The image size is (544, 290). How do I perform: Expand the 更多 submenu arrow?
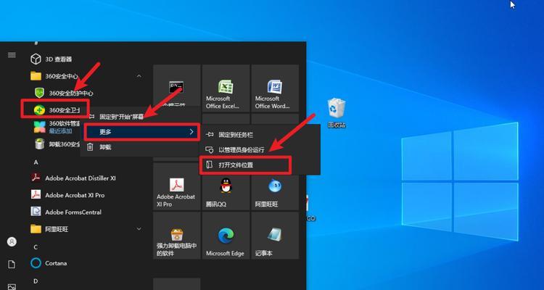click(191, 132)
